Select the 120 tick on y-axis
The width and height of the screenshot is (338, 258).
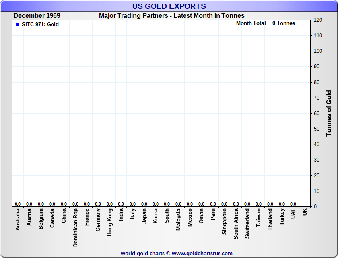click(x=318, y=20)
